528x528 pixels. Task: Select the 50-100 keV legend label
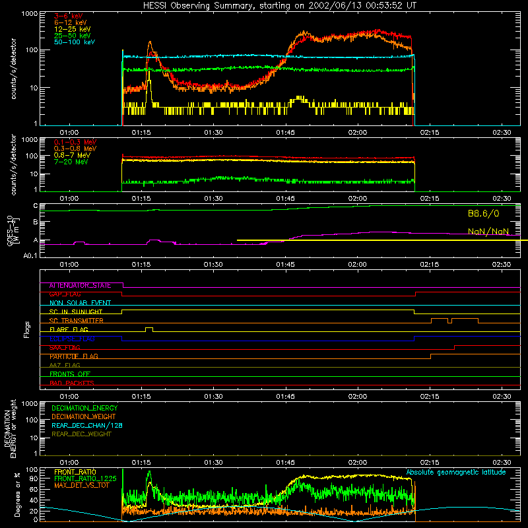pos(75,42)
